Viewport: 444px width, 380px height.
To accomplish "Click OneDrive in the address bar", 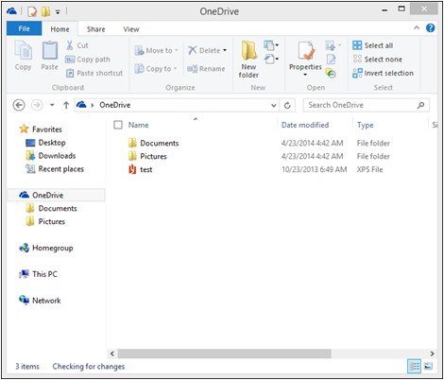I will pos(115,105).
